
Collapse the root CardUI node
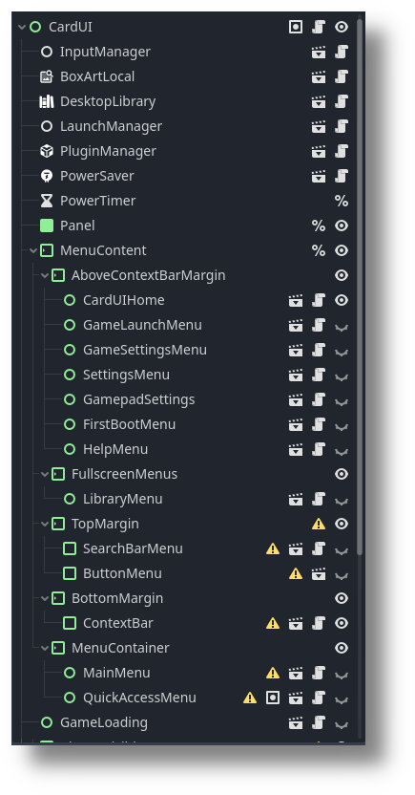[x=22, y=27]
